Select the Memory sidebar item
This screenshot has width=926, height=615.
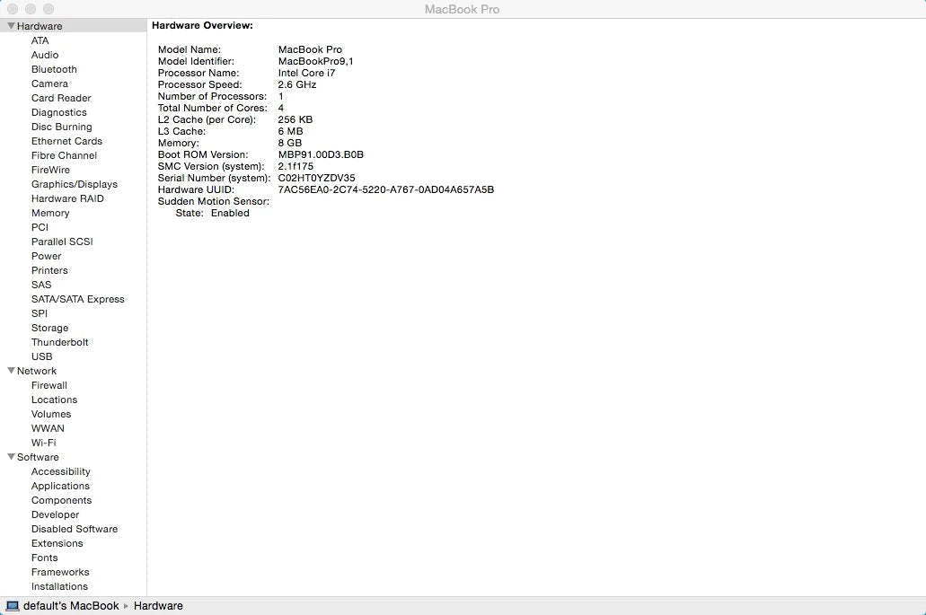coord(50,213)
